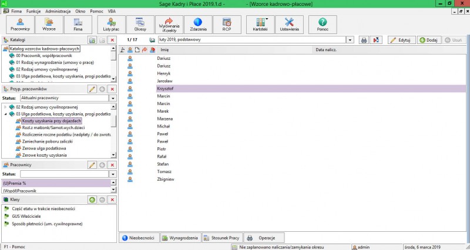The image size is (470, 250).
Task: Select 'Zaniechanie poboru zaliczki' tree item
Action: [x=48, y=141]
